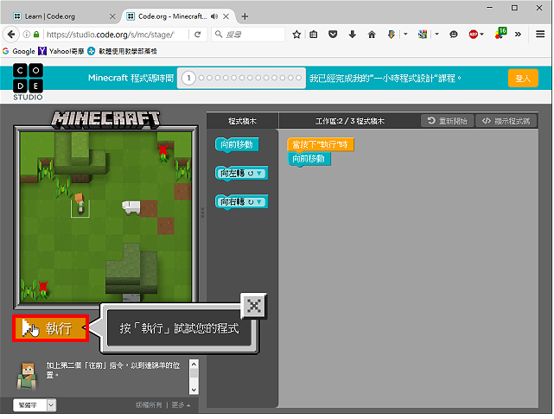Click the panel resize grip handle
This screenshot has height=419, width=554.
coord(202,213)
